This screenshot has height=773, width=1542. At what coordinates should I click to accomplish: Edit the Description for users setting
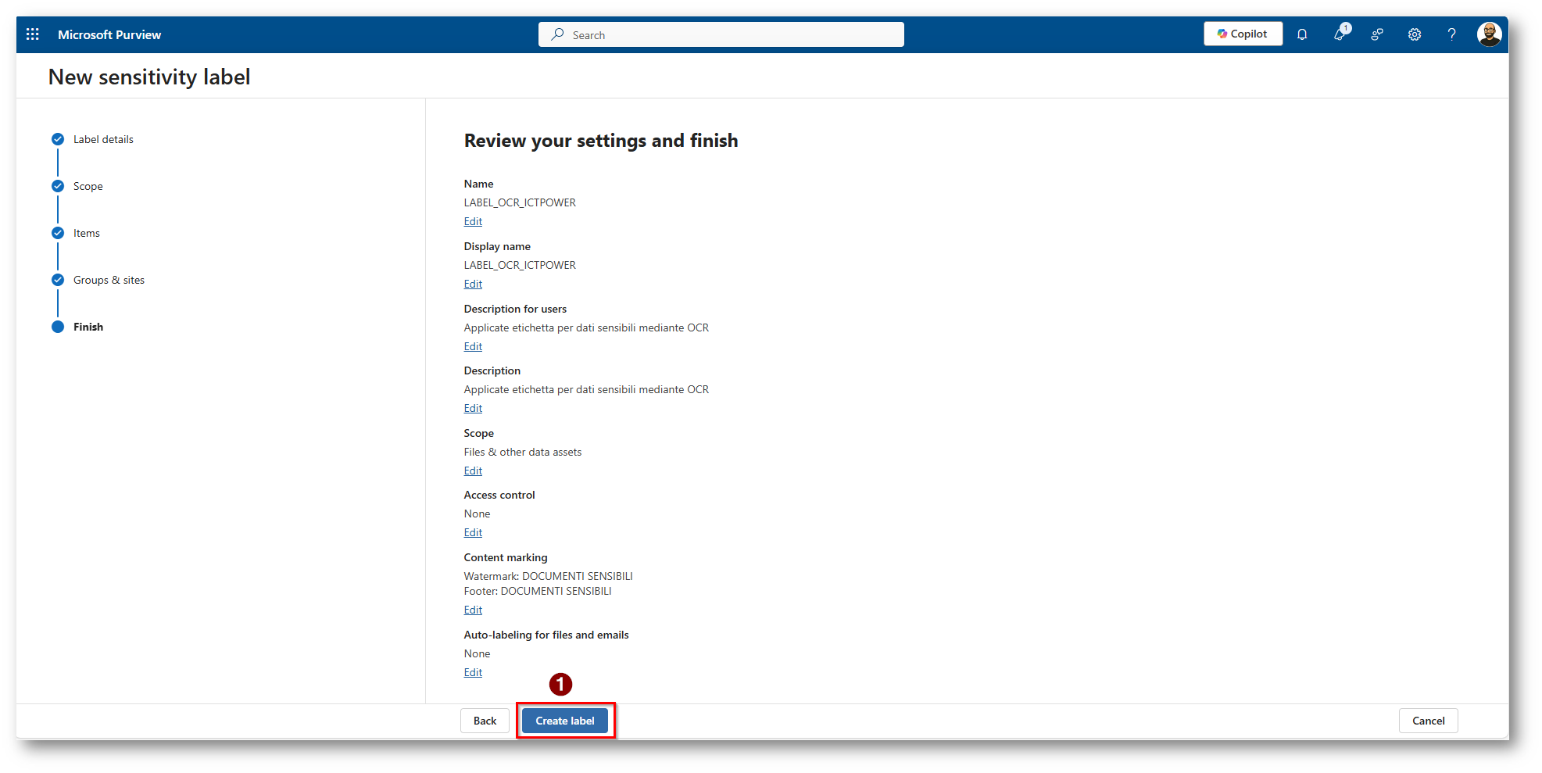tap(473, 346)
